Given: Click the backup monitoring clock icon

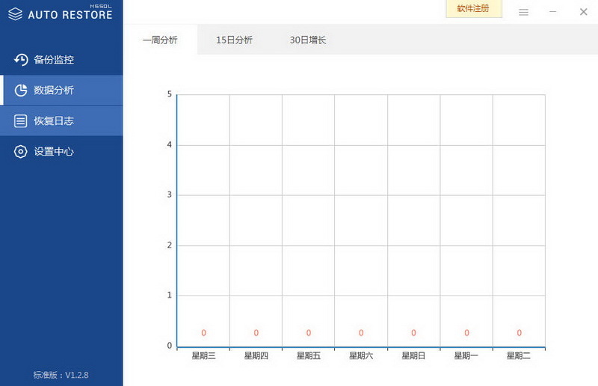Looking at the screenshot, I should click(21, 60).
